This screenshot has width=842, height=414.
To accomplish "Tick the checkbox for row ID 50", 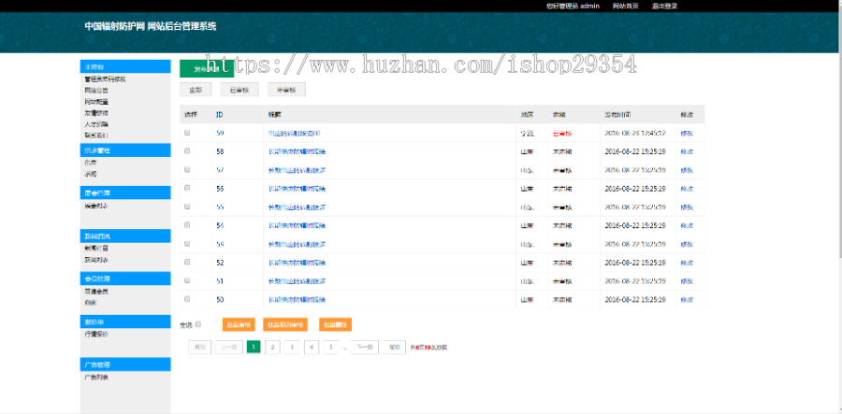I will coord(187,299).
